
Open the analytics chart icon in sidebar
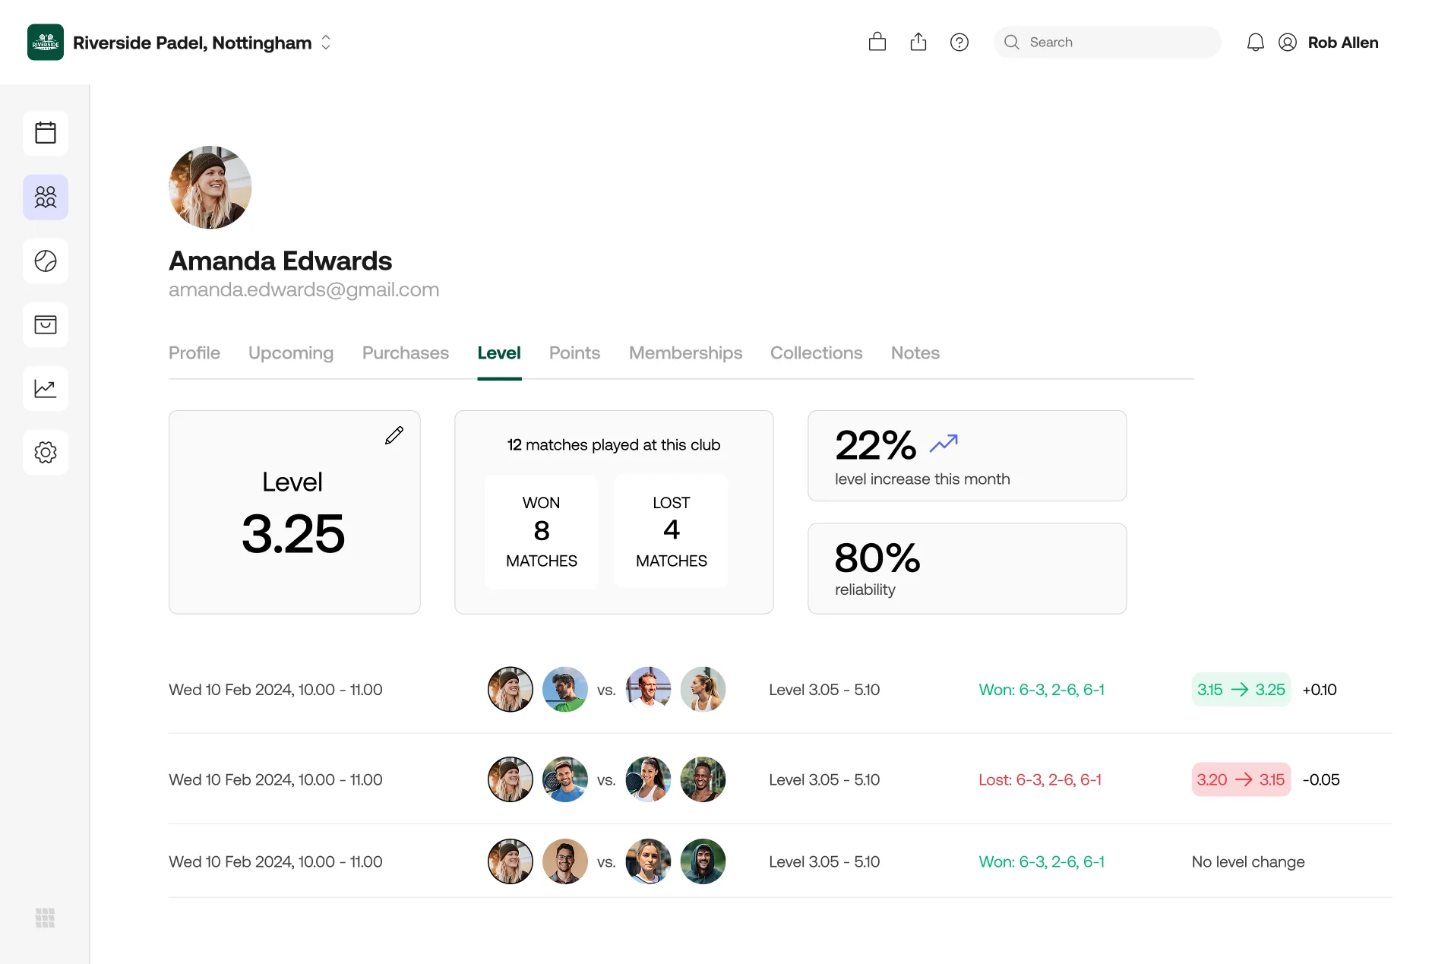pyautogui.click(x=46, y=389)
